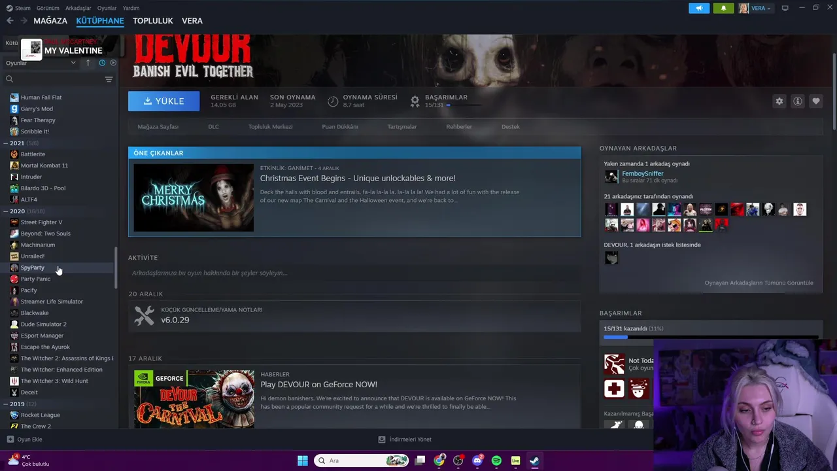This screenshot has width=837, height=471.
Task: Open Christmas Event Begins news headline
Action: (x=358, y=178)
